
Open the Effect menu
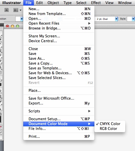[96, 3]
